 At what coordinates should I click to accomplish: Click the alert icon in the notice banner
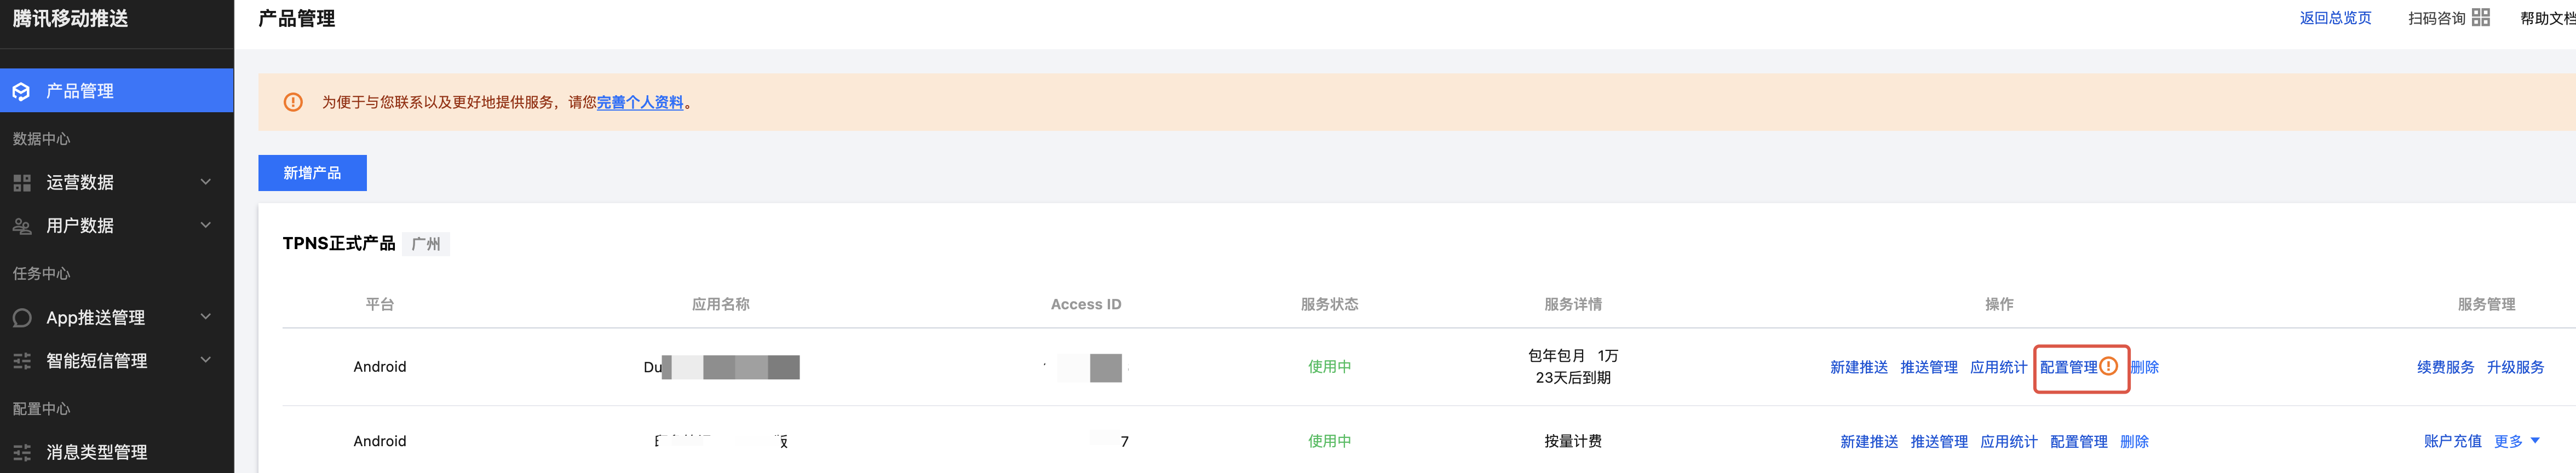click(x=293, y=102)
